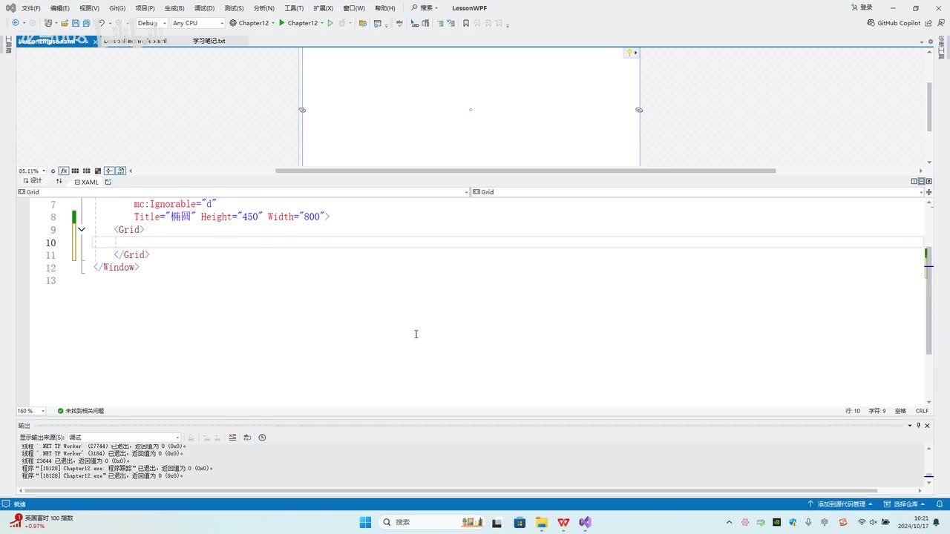Toggle word wrap in the output panel

(247, 438)
